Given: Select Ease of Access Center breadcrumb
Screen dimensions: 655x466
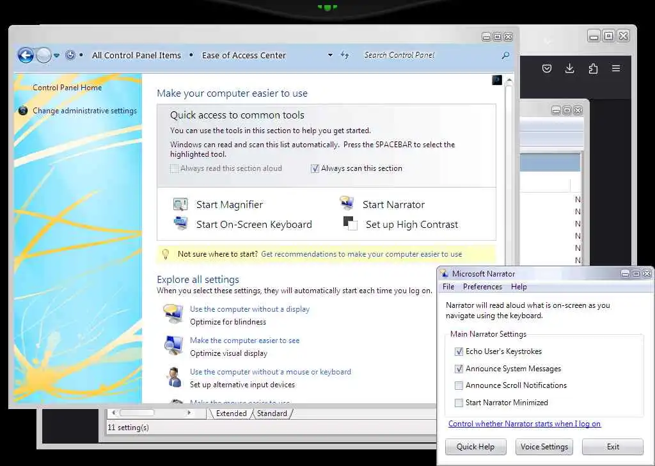Looking at the screenshot, I should pos(244,55).
